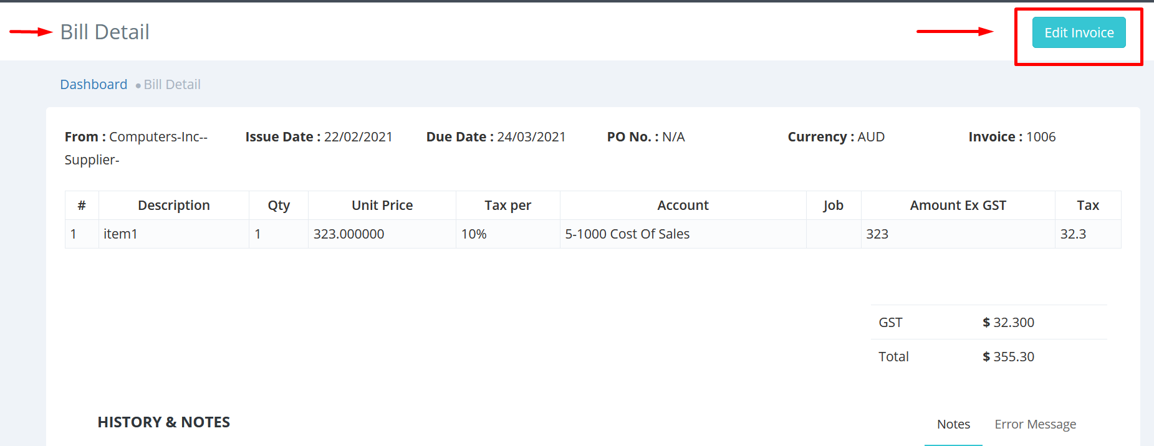Click the Invoice 1006 number

[x=1012, y=137]
